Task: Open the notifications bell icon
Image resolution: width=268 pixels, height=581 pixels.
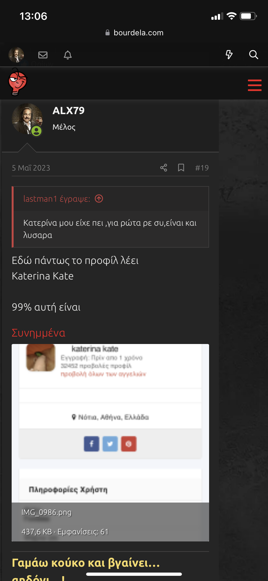Action: [x=68, y=55]
